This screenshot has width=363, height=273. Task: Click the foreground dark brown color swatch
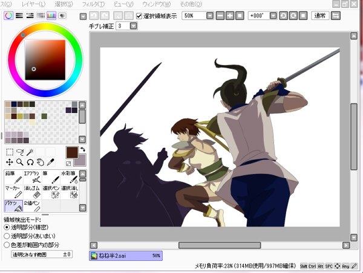click(x=72, y=153)
